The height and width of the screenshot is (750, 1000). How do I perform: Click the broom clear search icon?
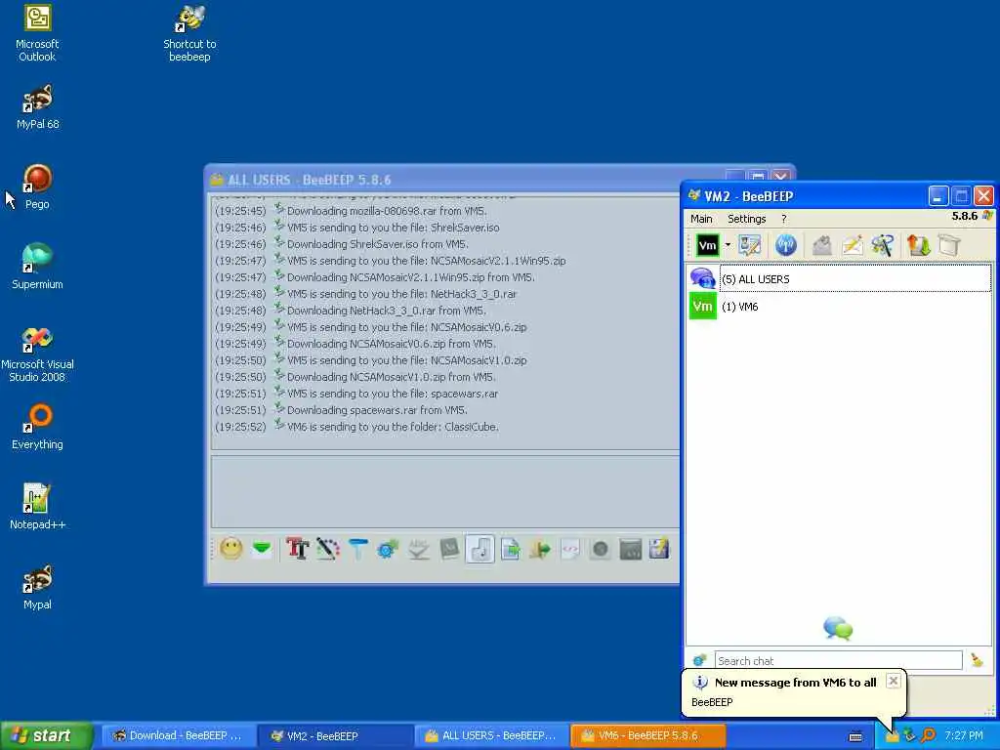[x=977, y=660]
